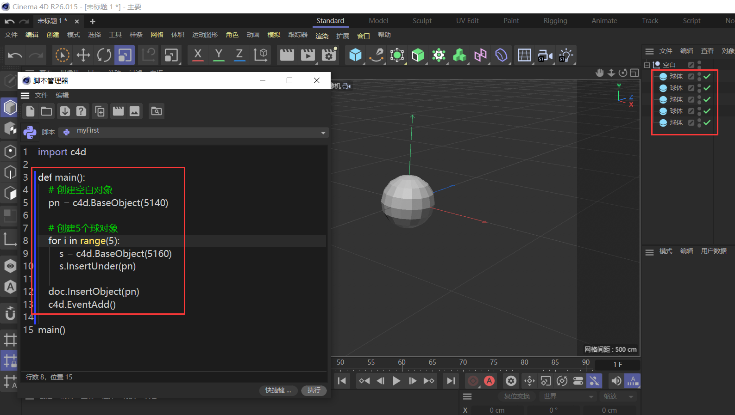This screenshot has width=735, height=415.
Task: Open 编辑 menu in Script Manager
Action: click(62, 95)
